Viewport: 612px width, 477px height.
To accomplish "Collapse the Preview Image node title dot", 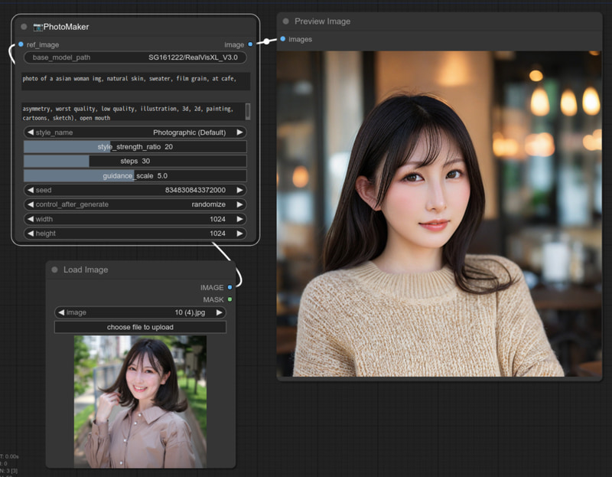I will [x=286, y=21].
